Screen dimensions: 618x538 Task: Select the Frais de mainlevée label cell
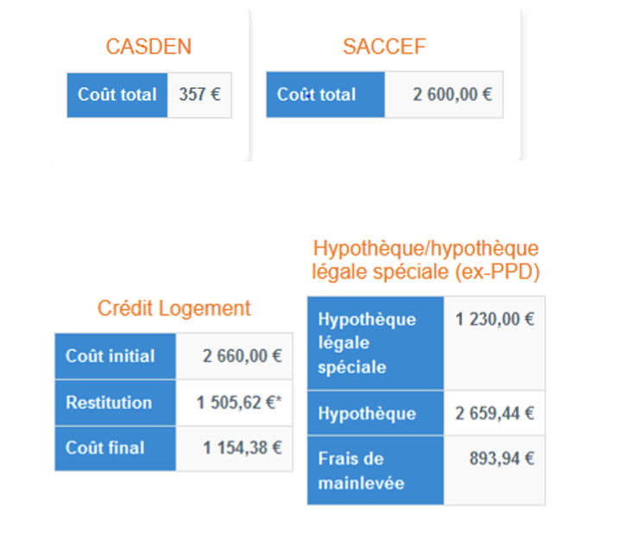(375, 470)
